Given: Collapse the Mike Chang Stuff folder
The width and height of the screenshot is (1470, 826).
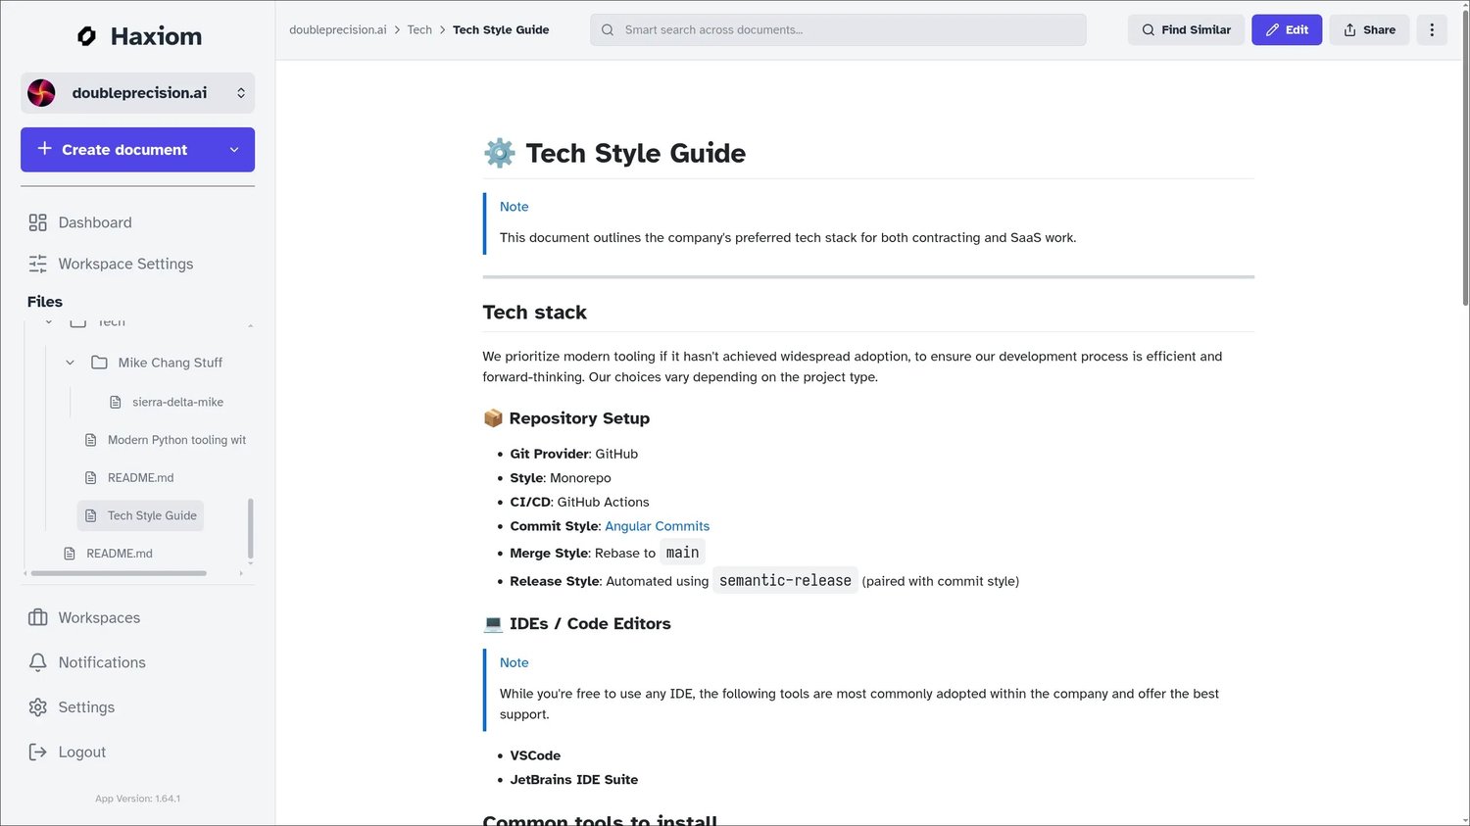Looking at the screenshot, I should point(70,363).
